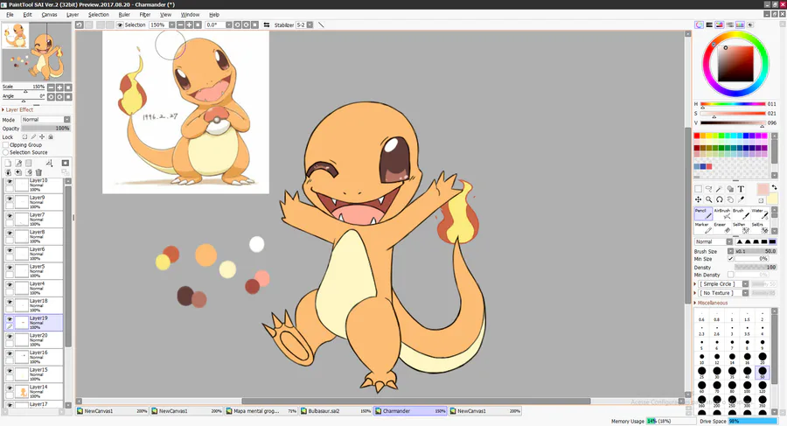The image size is (787, 426).
Task: Open the brush blend mode Normal dropdown
Action: (x=714, y=241)
